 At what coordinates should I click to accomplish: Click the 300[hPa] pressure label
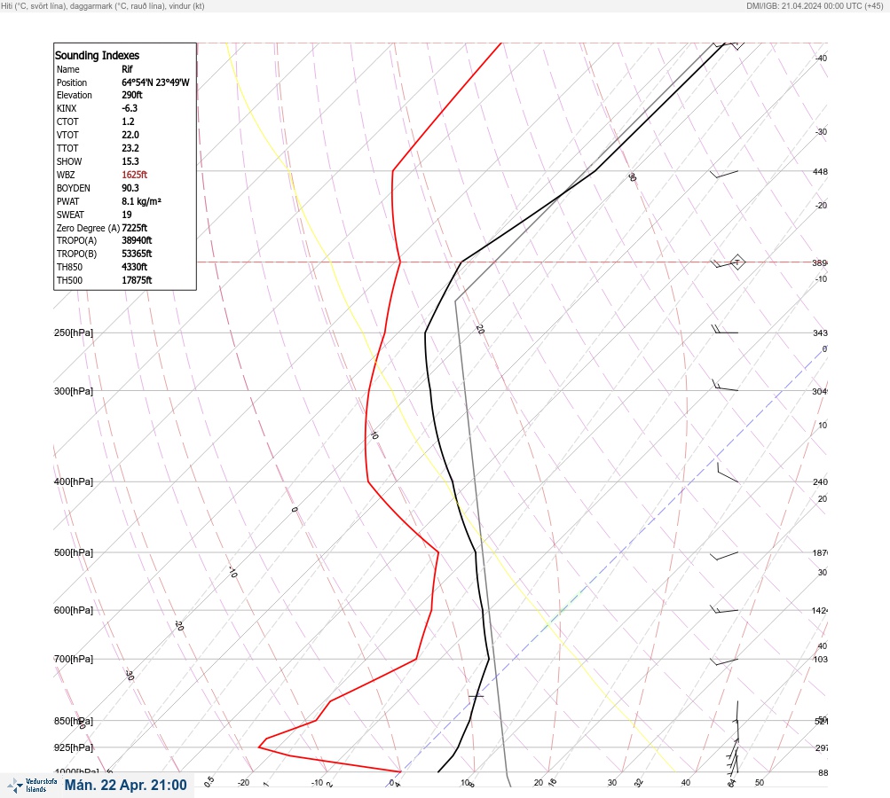click(x=74, y=391)
